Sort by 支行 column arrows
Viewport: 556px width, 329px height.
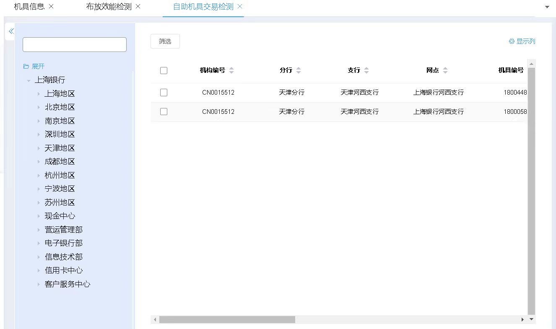pyautogui.click(x=366, y=70)
